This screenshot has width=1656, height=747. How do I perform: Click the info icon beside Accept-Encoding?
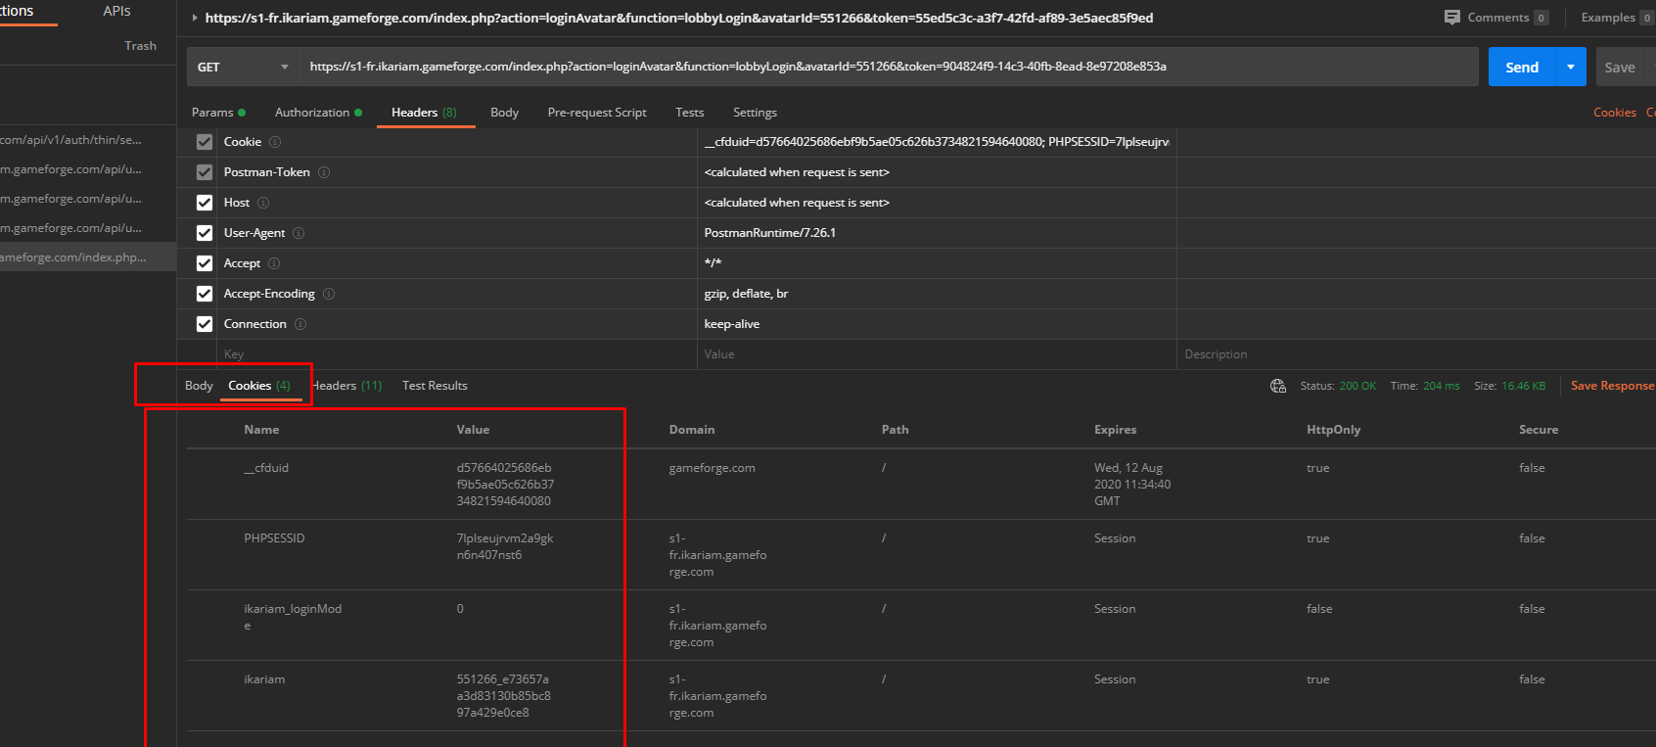click(x=329, y=294)
